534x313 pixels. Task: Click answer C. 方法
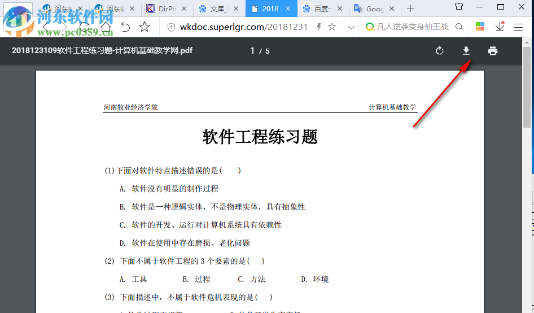(252, 279)
